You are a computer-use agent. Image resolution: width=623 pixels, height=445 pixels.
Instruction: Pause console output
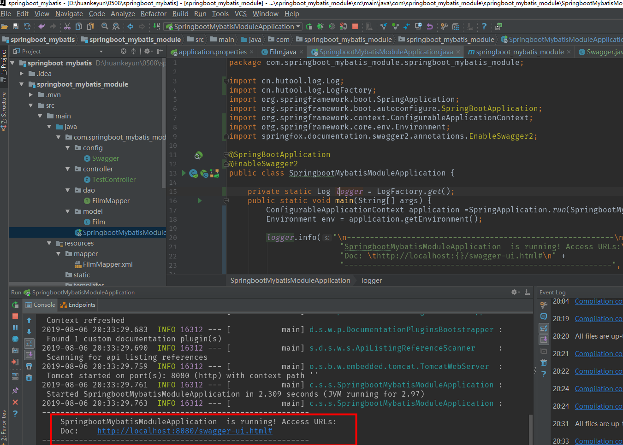pos(15,328)
